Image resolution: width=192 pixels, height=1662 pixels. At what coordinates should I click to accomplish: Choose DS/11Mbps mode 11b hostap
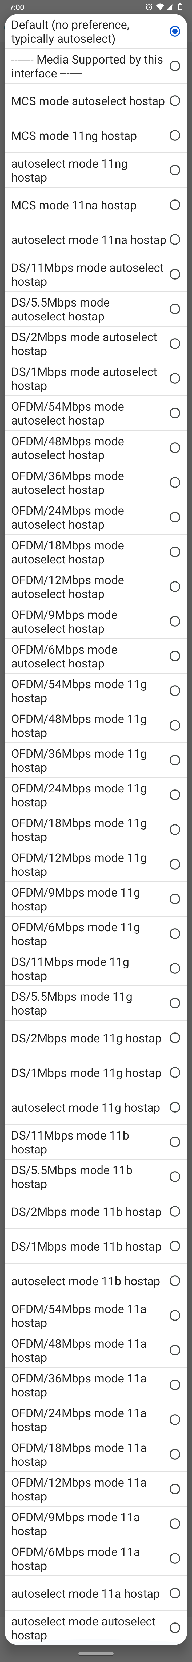click(174, 1142)
